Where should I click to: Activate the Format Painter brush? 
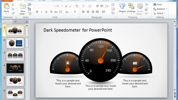(x=13, y=13)
